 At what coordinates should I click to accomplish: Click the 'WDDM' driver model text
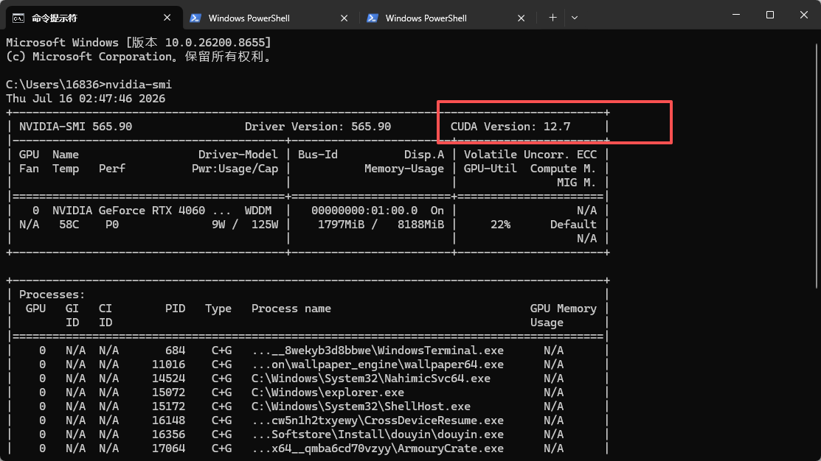257,211
